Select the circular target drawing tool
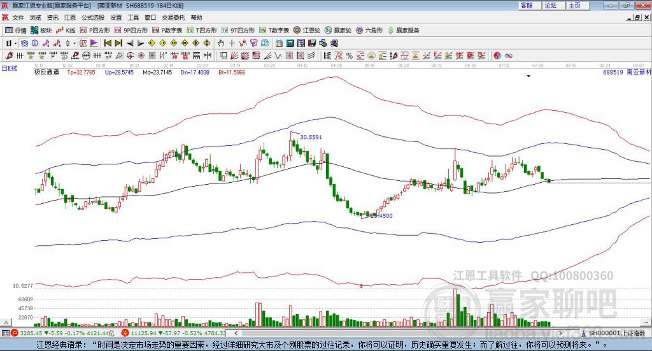The height and width of the screenshot is (351, 652). pos(130,55)
